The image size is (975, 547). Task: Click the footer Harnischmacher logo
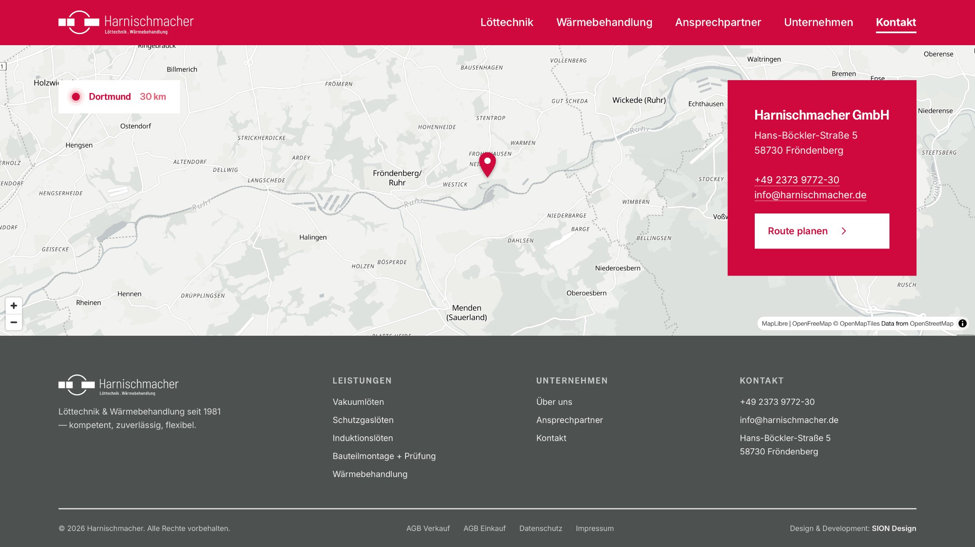tap(118, 385)
